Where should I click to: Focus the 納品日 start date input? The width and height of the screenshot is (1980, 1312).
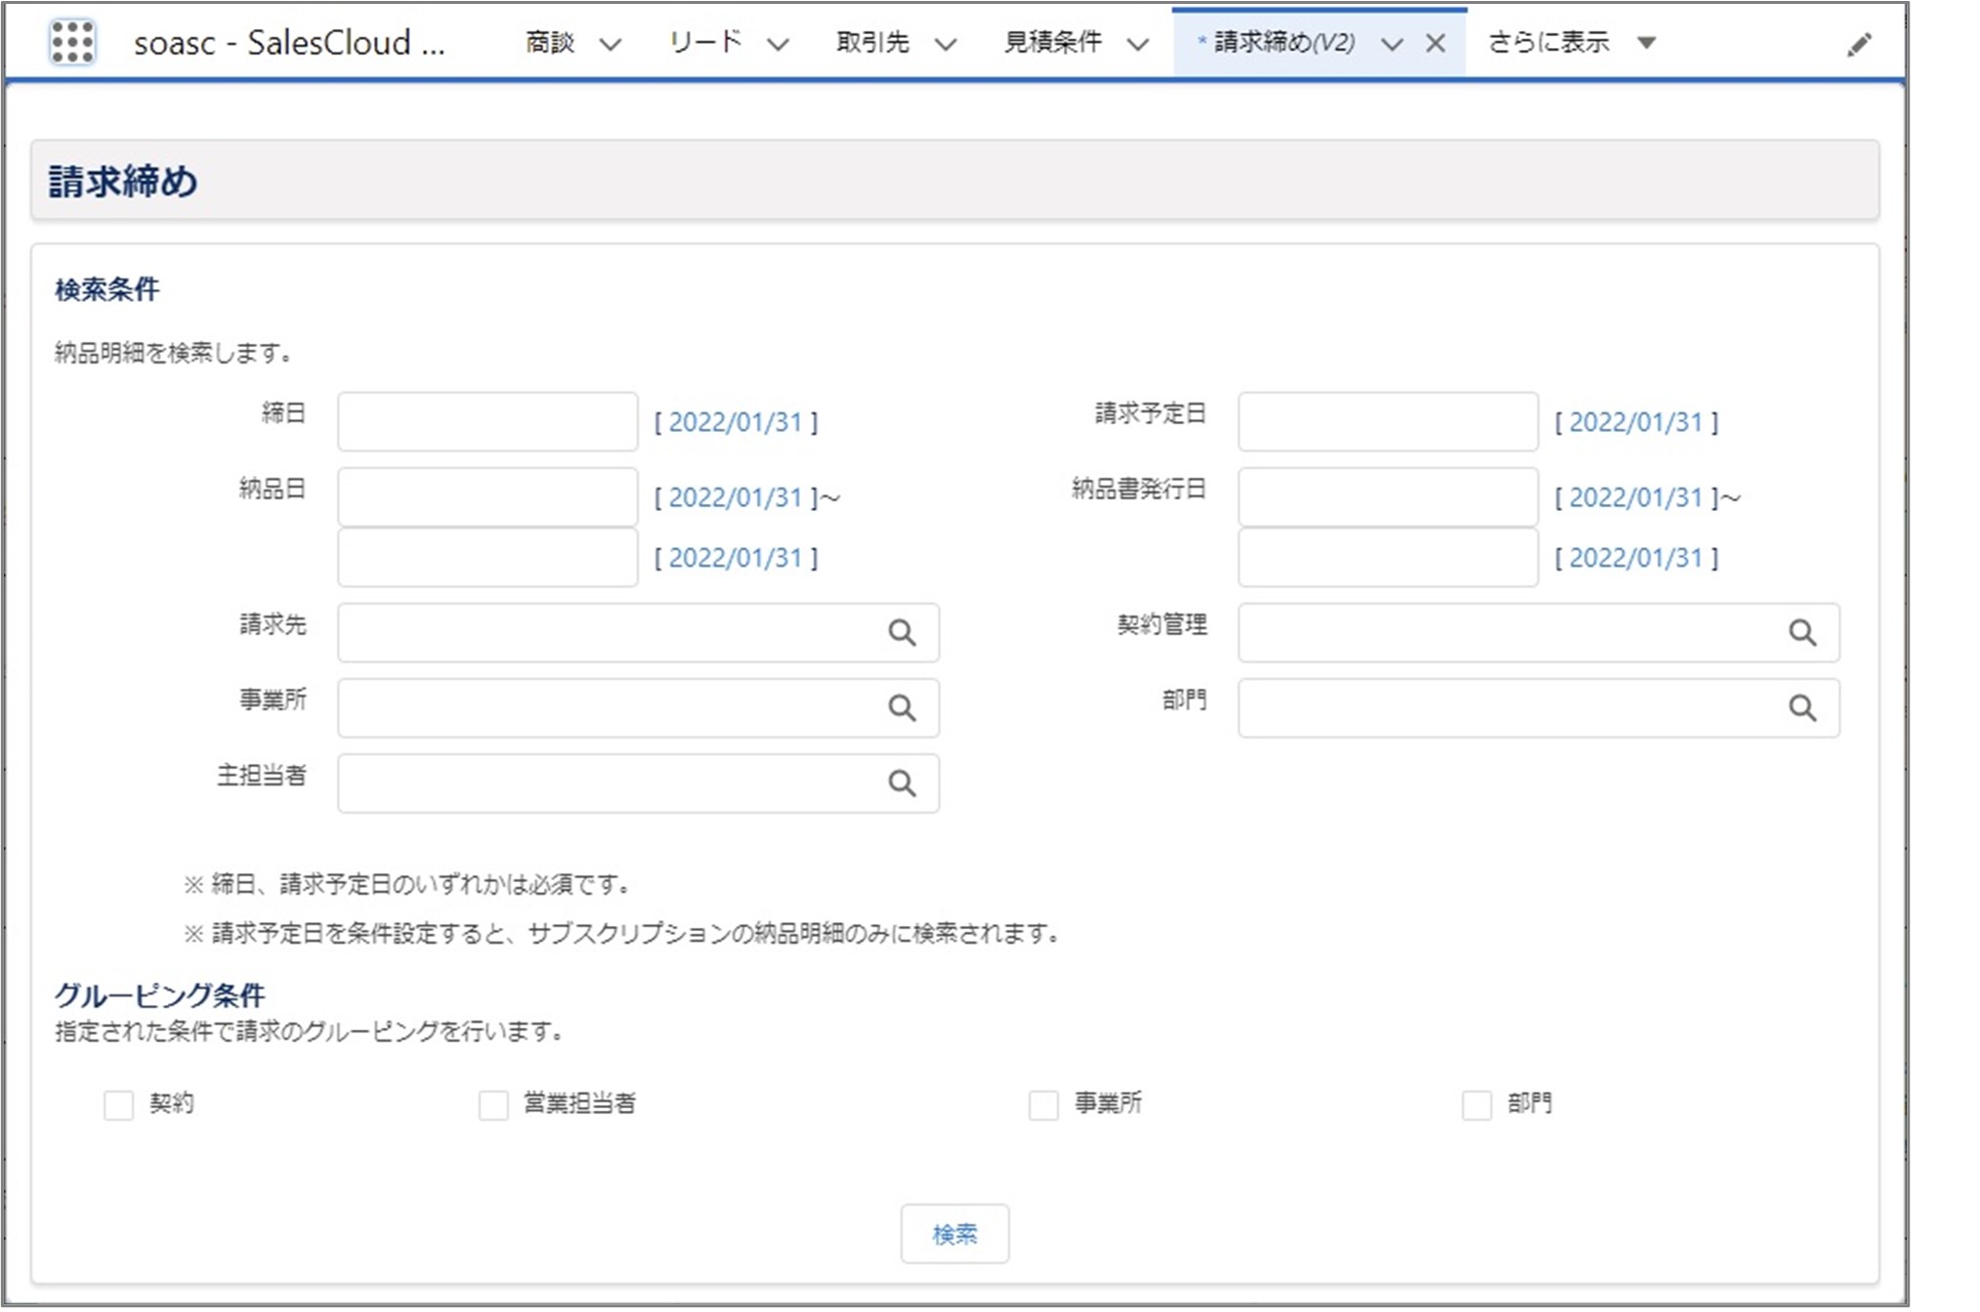(x=487, y=497)
